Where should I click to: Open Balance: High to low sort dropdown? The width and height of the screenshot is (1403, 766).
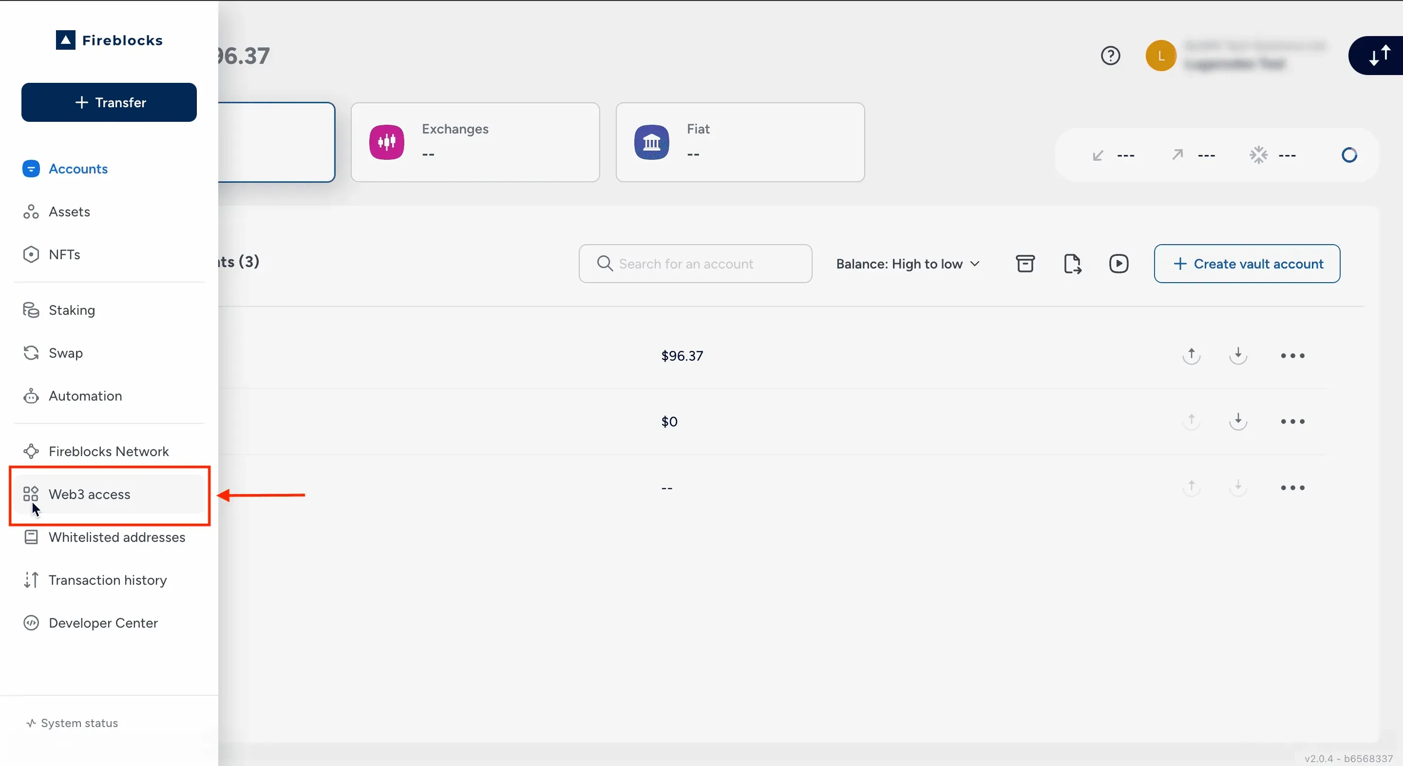click(x=908, y=264)
